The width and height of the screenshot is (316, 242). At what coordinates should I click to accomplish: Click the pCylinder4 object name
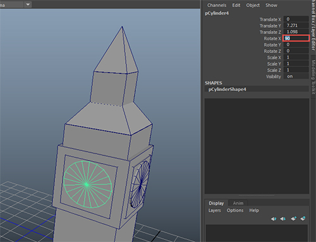(x=217, y=13)
